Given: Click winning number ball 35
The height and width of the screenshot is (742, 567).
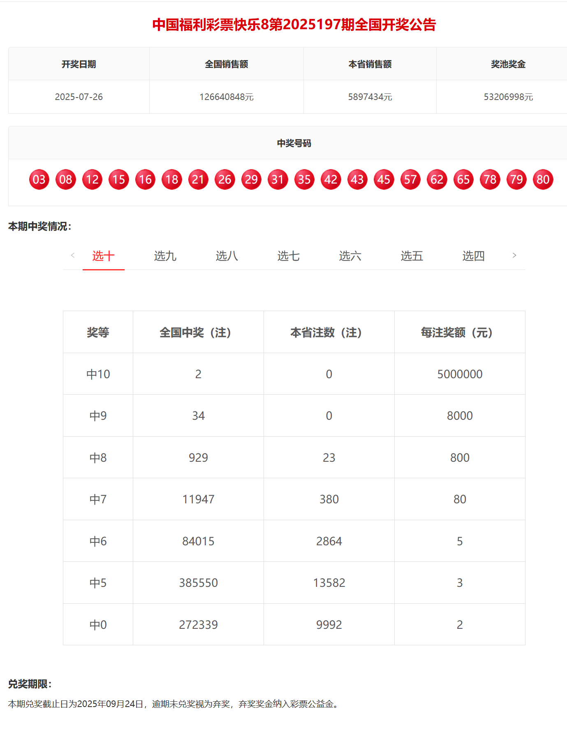Looking at the screenshot, I should click(x=304, y=179).
